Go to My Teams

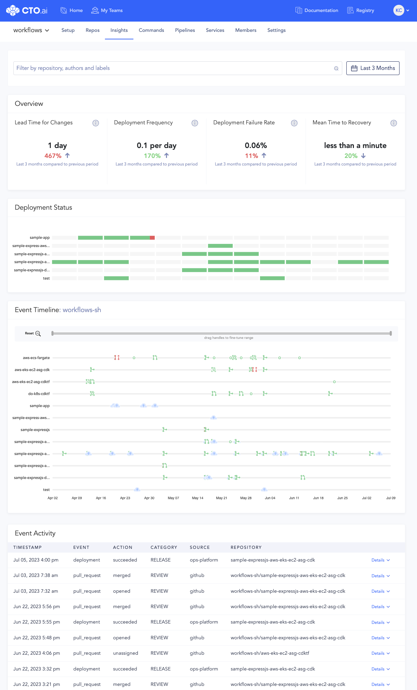tap(107, 10)
